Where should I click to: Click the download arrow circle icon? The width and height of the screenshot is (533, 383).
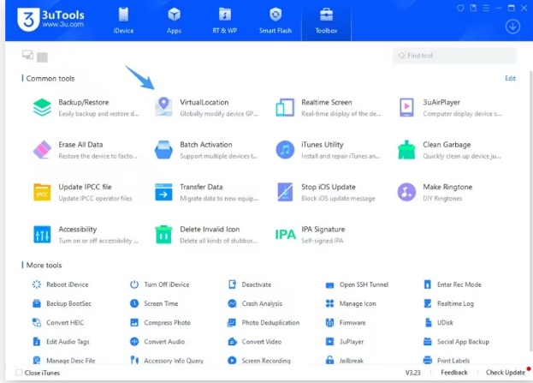pyautogui.click(x=512, y=27)
